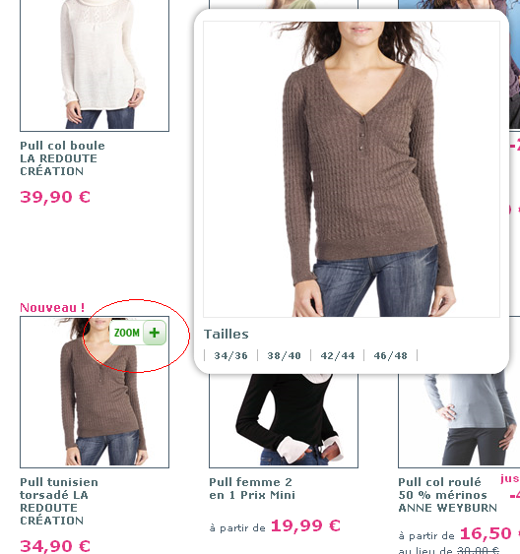Click the Nouveau ! label

(x=52, y=307)
